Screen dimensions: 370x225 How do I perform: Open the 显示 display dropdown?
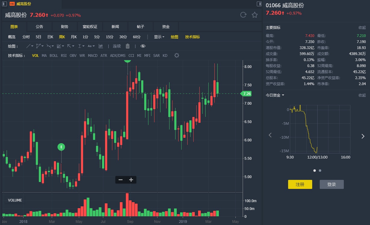159,37
